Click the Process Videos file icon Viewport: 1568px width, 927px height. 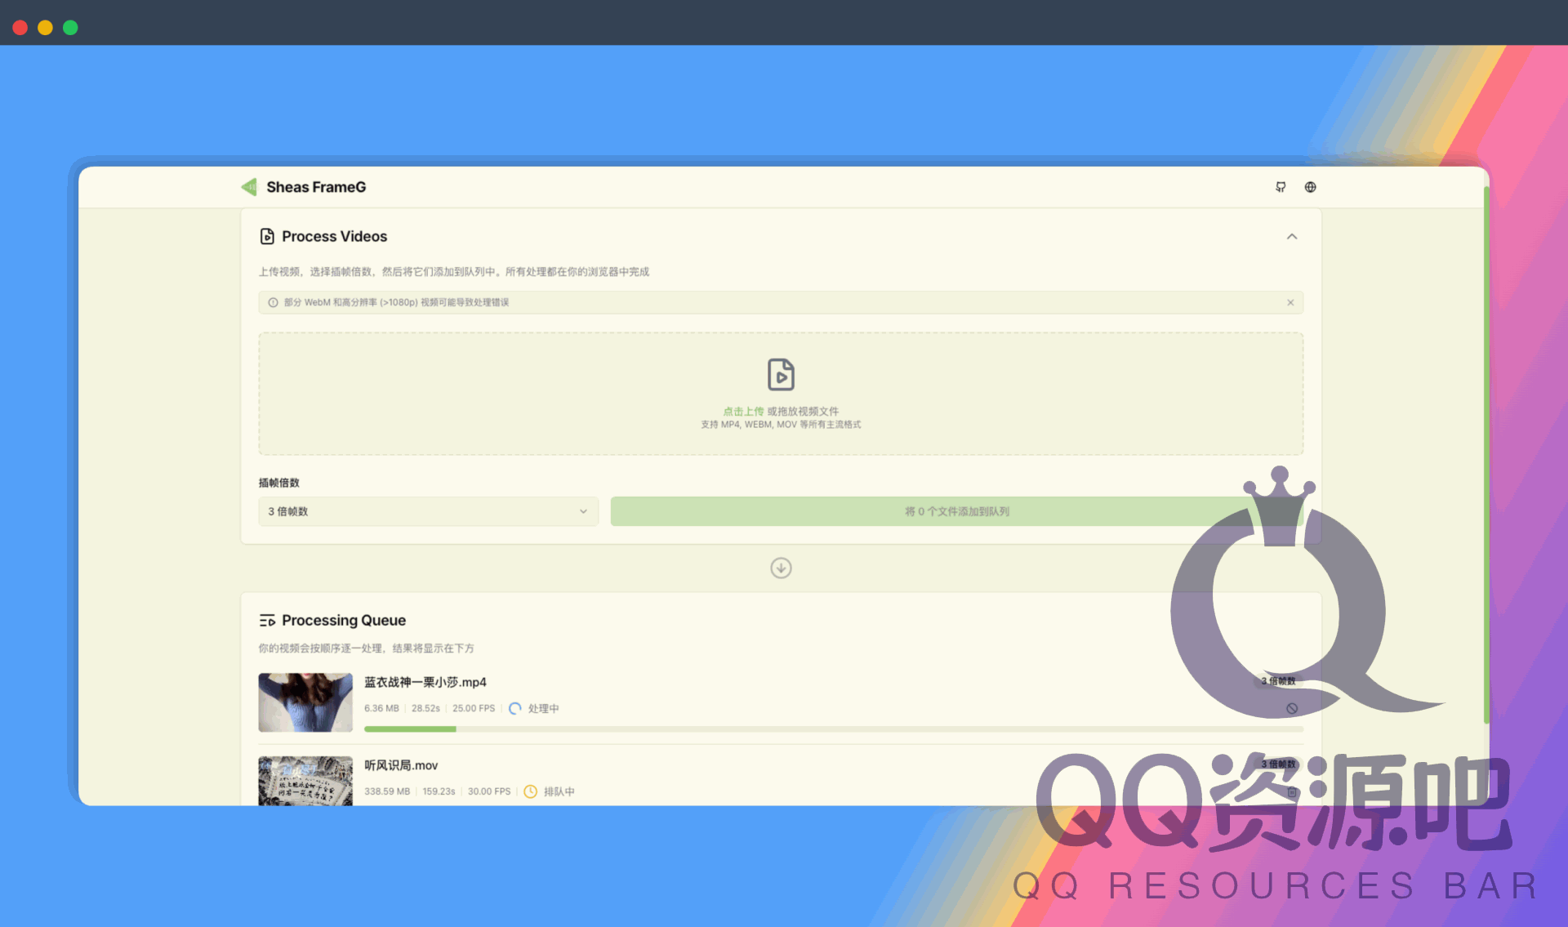(x=267, y=236)
